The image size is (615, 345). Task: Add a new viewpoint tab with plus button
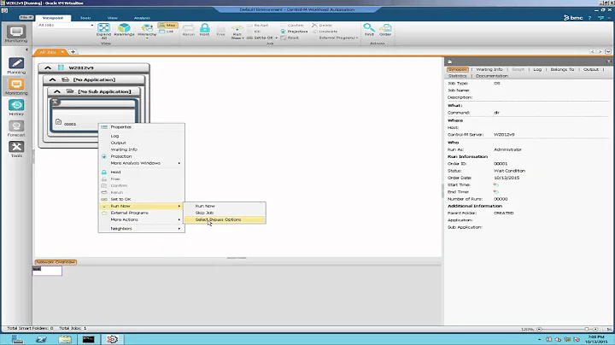click(x=73, y=52)
